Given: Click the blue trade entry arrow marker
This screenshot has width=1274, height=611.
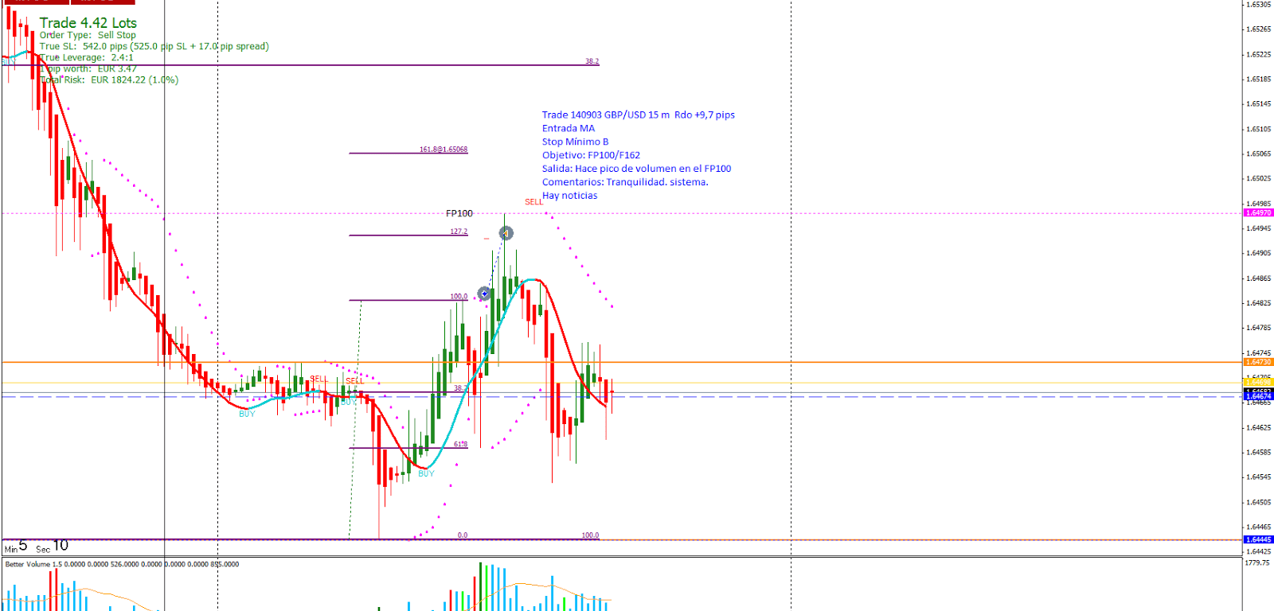Looking at the screenshot, I should (484, 294).
